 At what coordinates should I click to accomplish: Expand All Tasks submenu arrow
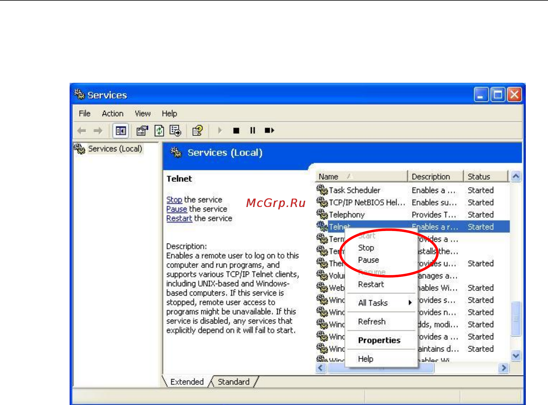(410, 303)
